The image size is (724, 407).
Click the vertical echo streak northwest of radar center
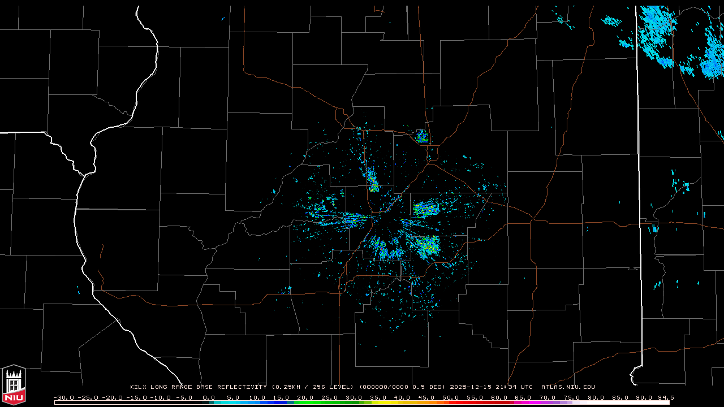click(372, 179)
